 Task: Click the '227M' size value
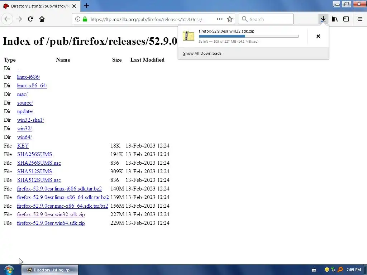[x=117, y=215]
